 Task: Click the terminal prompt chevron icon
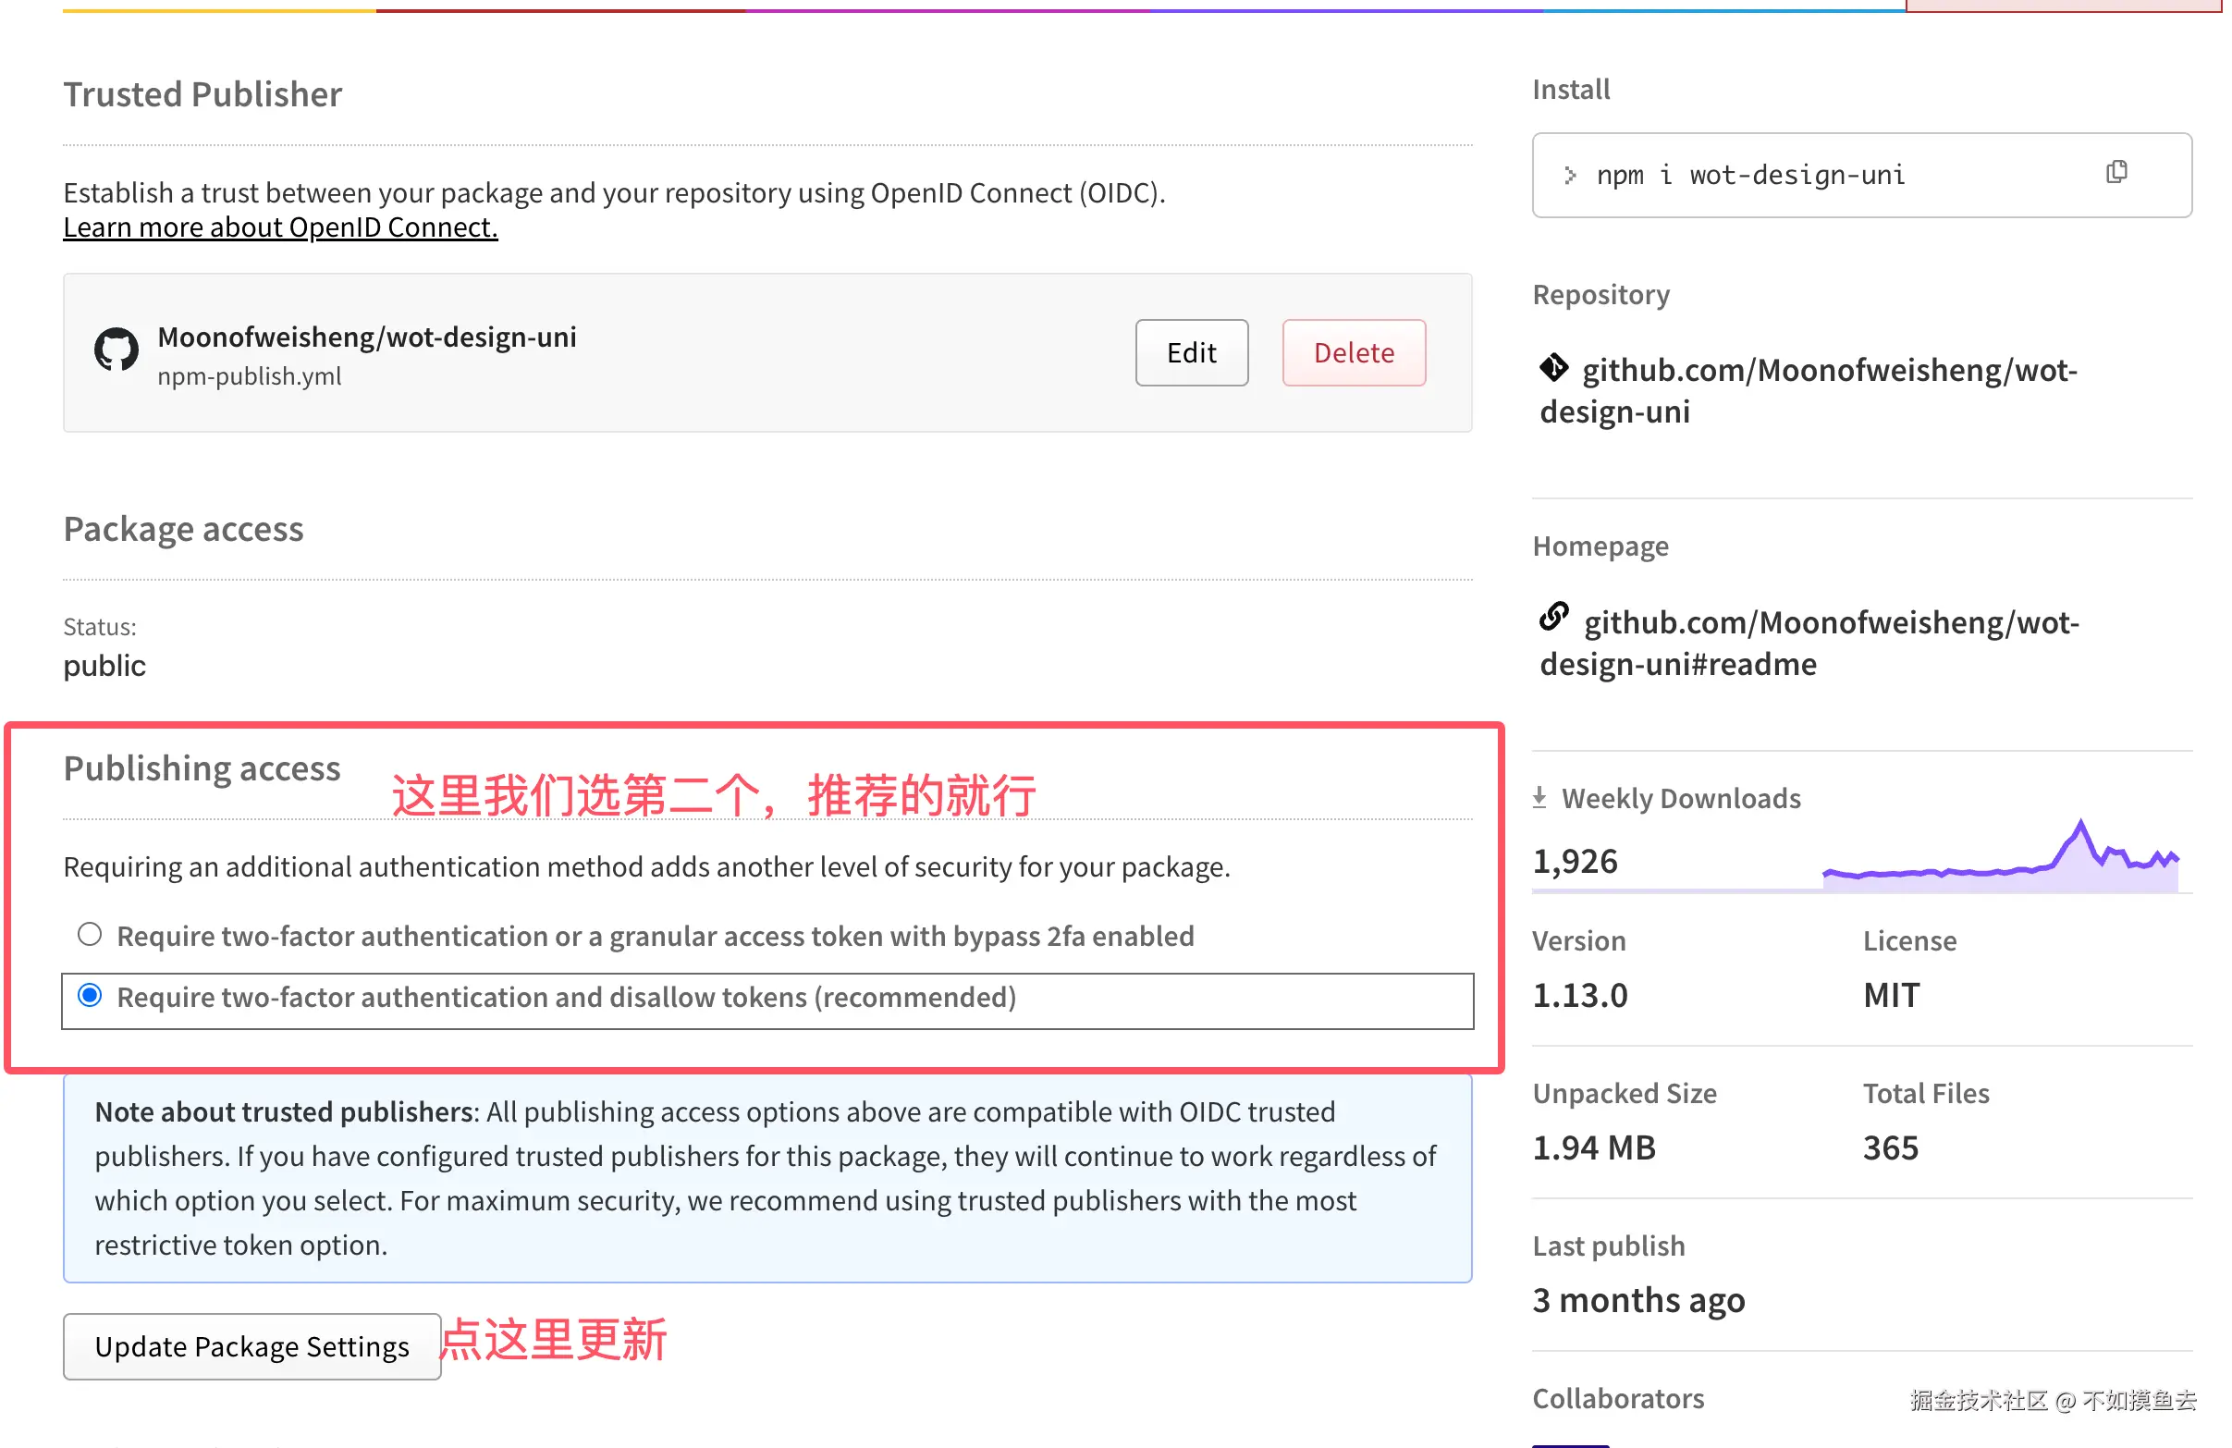[x=1570, y=176]
